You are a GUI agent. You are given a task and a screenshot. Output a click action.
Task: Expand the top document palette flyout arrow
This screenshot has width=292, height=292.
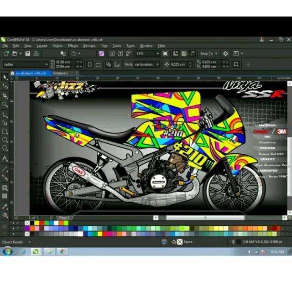[13, 223]
